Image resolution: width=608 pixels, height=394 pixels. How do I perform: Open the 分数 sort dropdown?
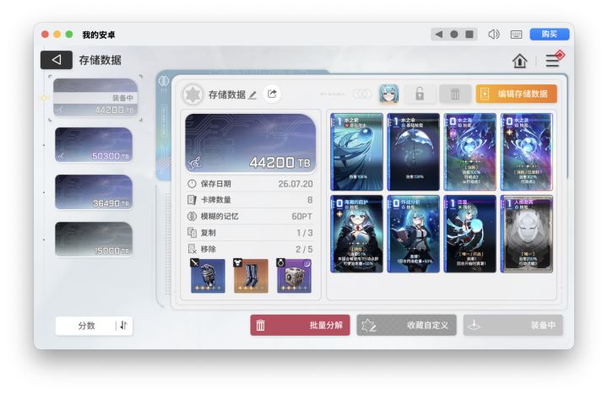coord(86,326)
